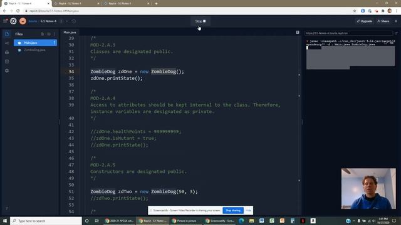Screen dimensions: 401x225
Task: Open the notification center icon
Action: click(394, 221)
